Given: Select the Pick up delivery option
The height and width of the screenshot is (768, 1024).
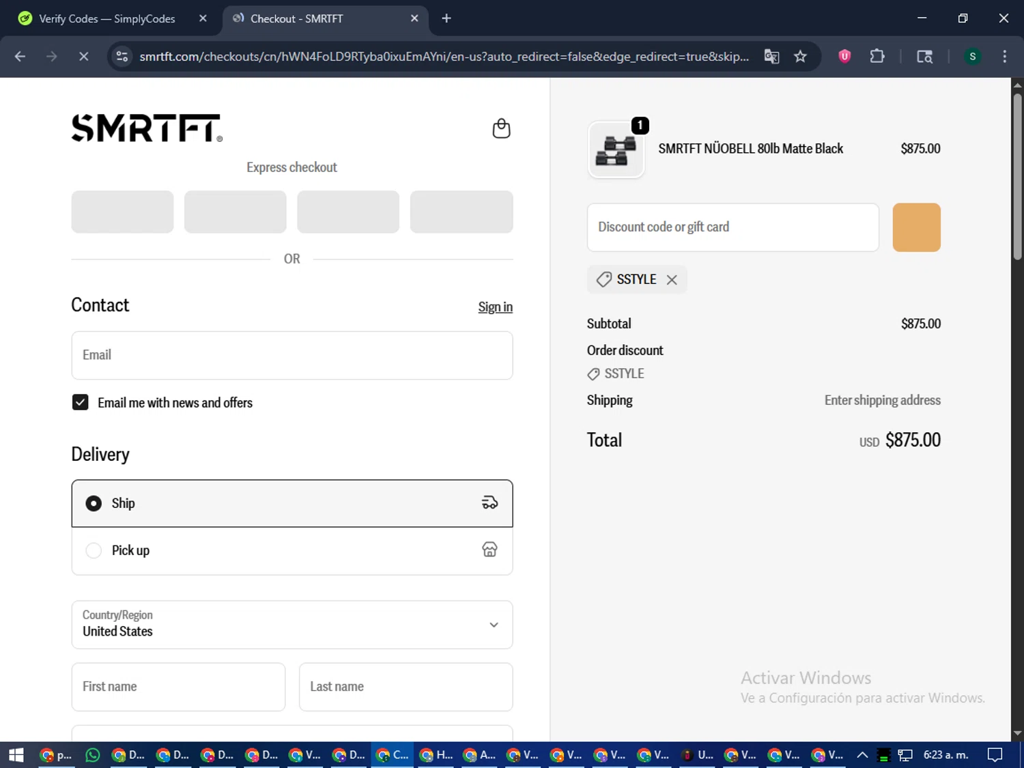Looking at the screenshot, I should pos(291,550).
